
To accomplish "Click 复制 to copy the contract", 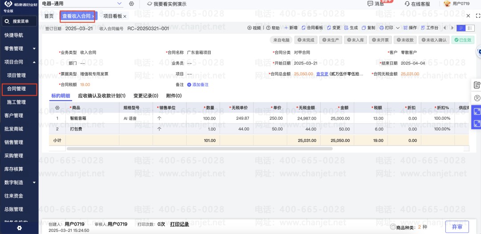I will (368, 28).
